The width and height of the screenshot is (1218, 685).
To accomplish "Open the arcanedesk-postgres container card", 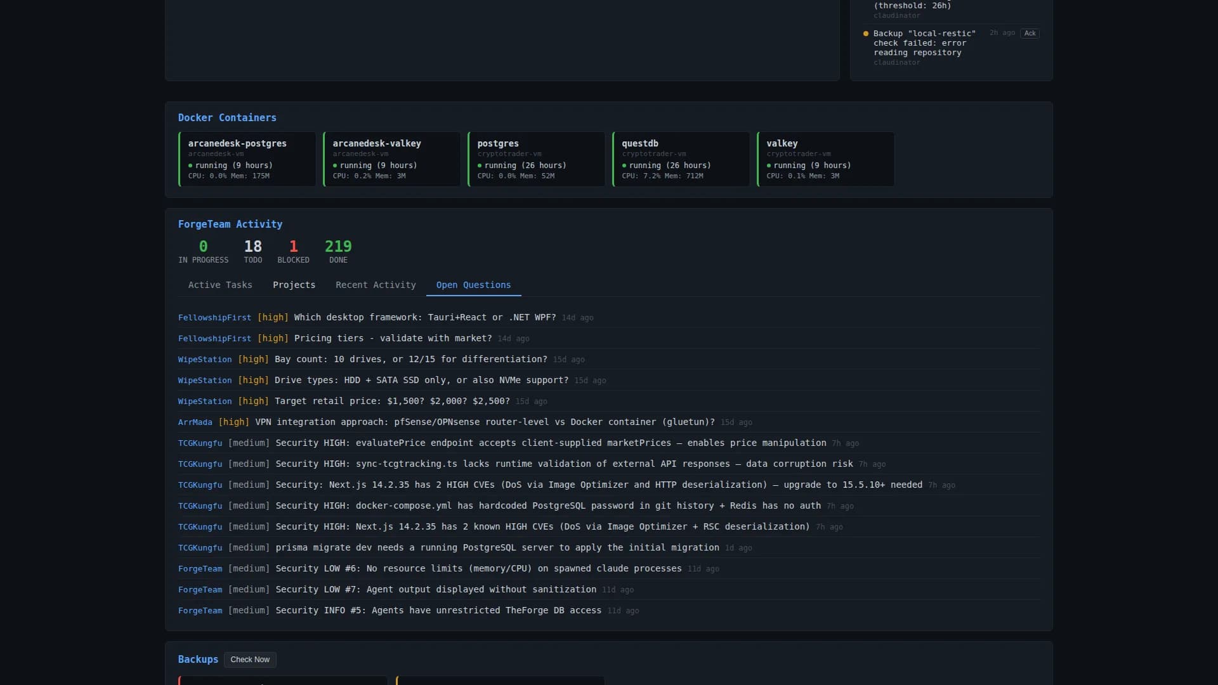I will 247,159.
